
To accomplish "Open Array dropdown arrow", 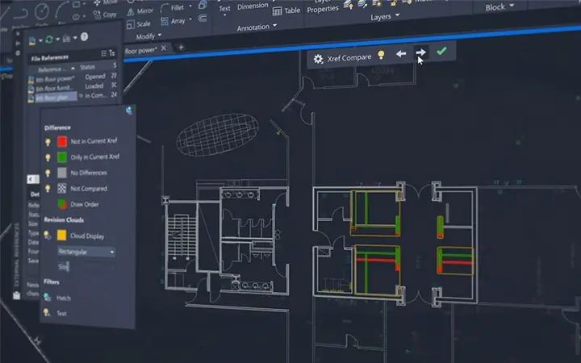I will point(190,19).
